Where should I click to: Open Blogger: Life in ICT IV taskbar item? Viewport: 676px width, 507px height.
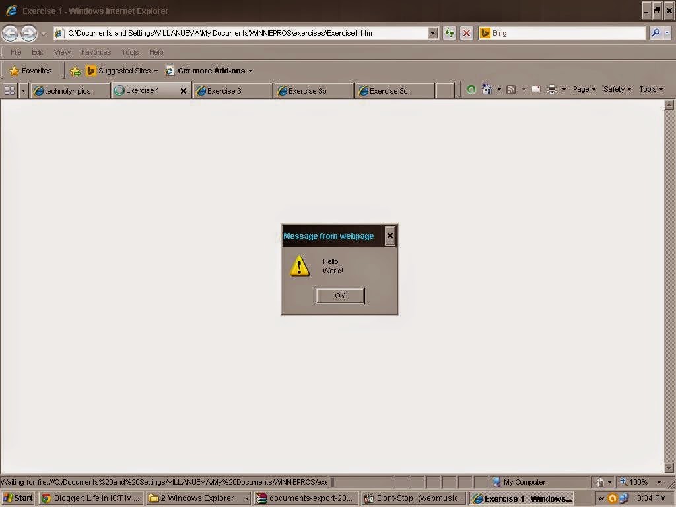click(x=90, y=498)
